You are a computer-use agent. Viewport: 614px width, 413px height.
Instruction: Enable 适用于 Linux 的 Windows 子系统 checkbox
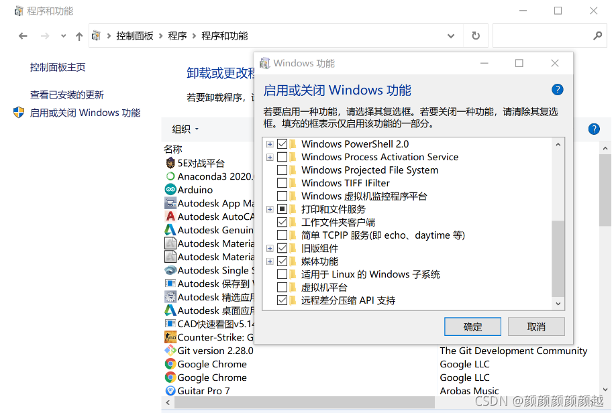[x=282, y=274]
